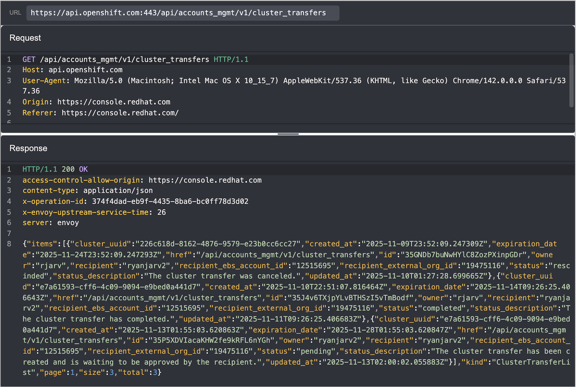Click the GET method keyword

[28, 59]
